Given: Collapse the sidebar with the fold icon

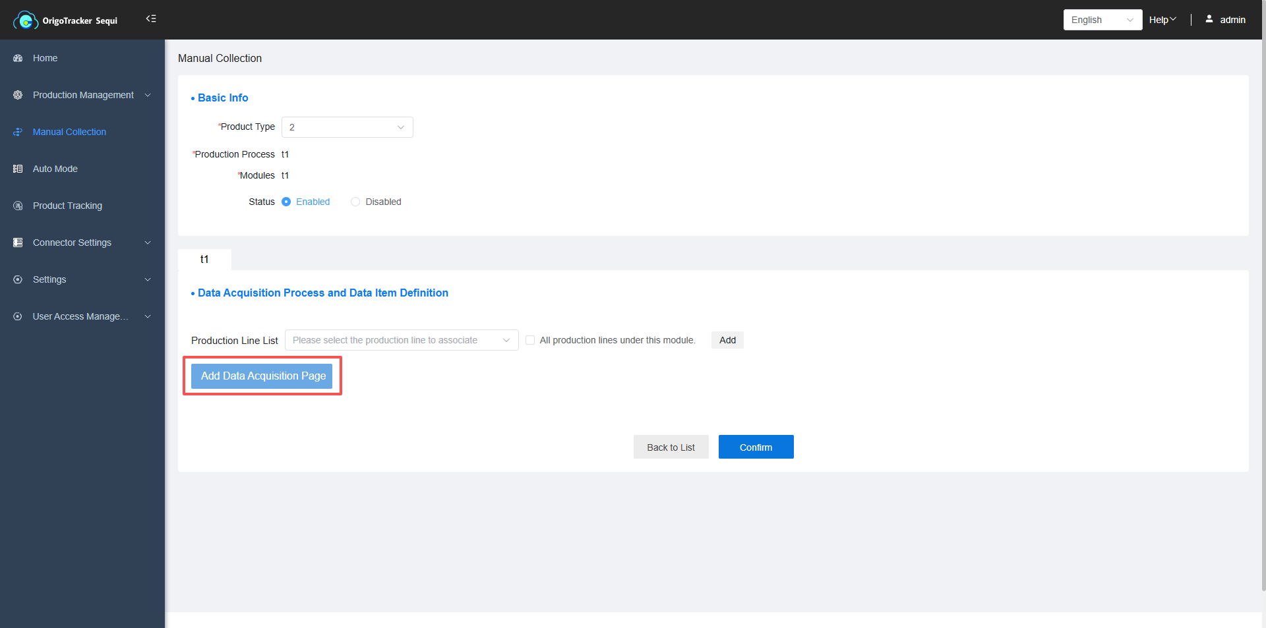Looking at the screenshot, I should pyautogui.click(x=151, y=19).
